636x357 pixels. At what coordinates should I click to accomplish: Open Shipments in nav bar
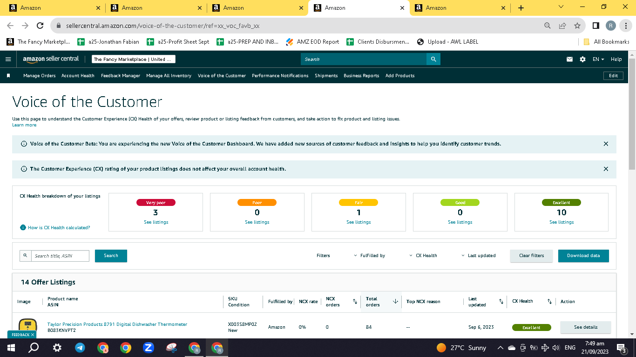click(x=326, y=76)
